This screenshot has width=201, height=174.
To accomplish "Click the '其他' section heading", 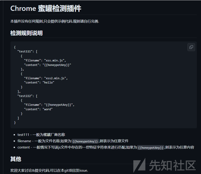I will click(x=16, y=159).
